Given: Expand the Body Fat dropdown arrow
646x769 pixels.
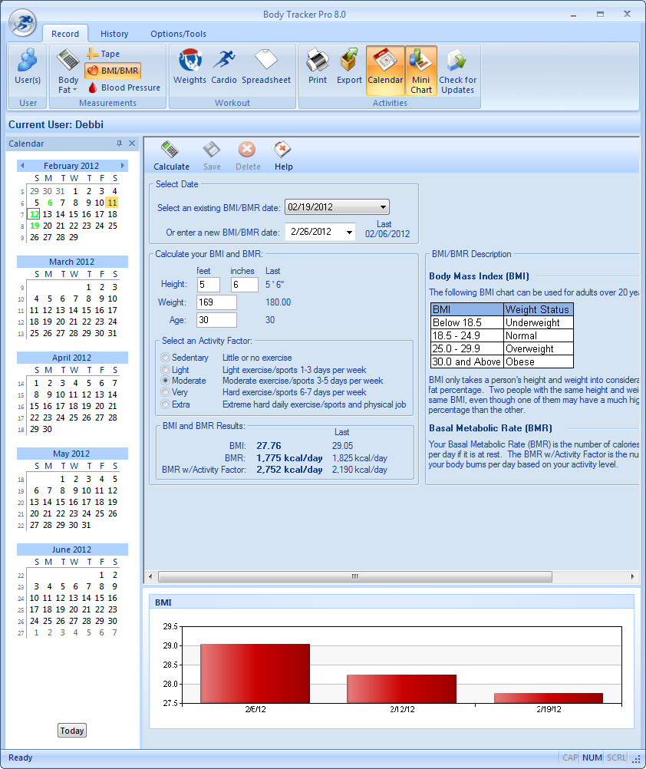Looking at the screenshot, I should point(74,91).
